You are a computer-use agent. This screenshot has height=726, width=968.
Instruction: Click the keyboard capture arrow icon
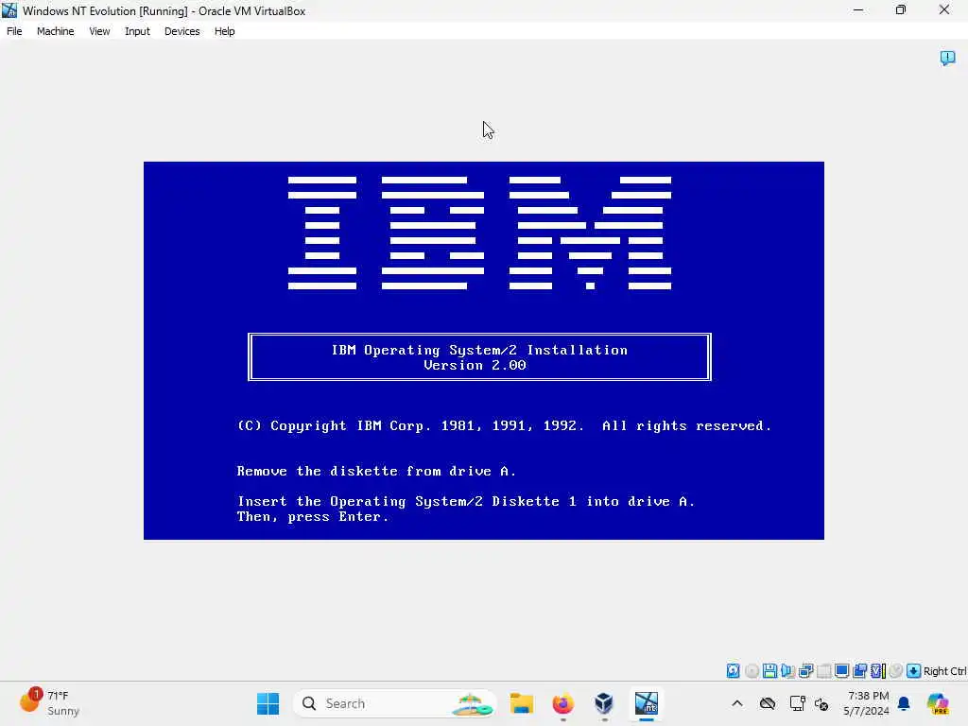[914, 670]
